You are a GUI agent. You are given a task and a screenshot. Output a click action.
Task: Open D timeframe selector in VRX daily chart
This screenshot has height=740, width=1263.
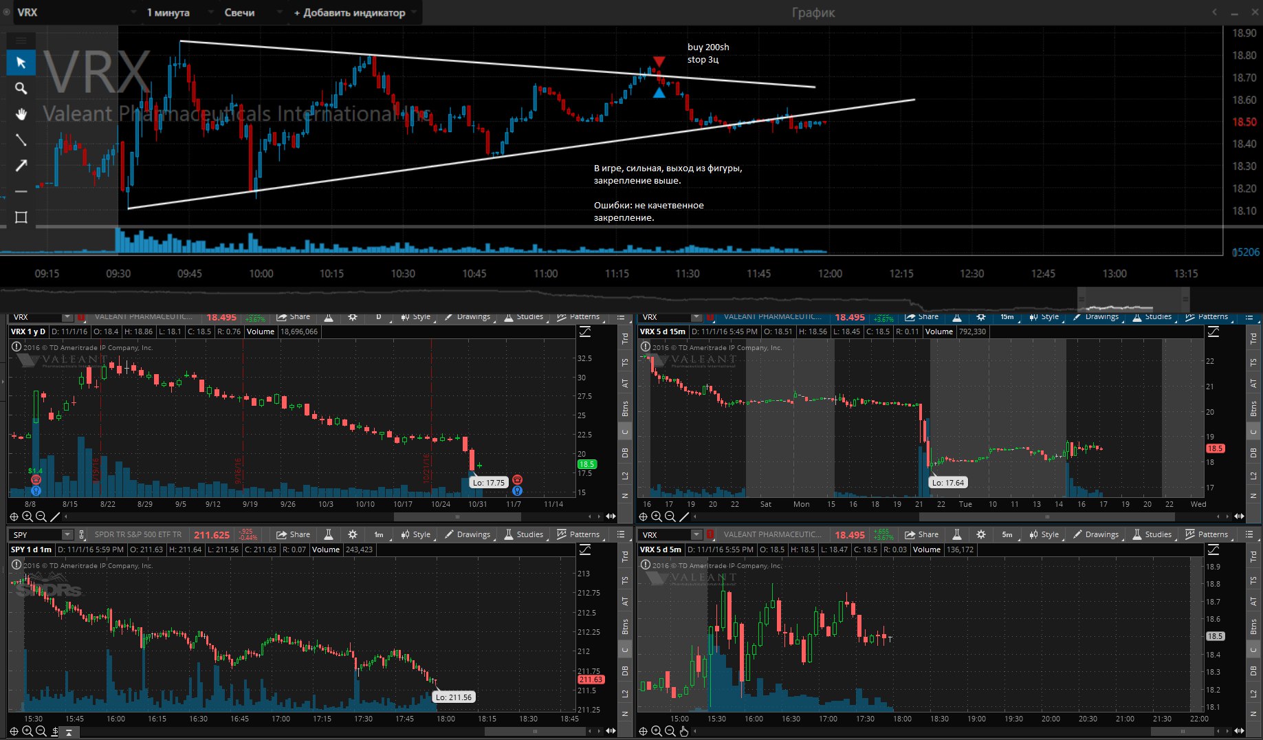[x=379, y=317]
